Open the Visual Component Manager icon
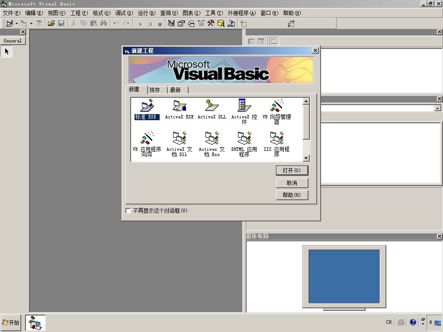The image size is (443, 332). click(x=231, y=23)
